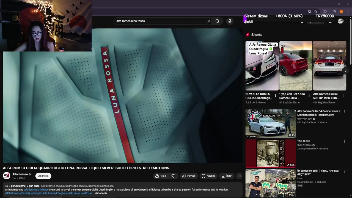
Task: Open the YouTube account avatar menu
Action: 341,21
